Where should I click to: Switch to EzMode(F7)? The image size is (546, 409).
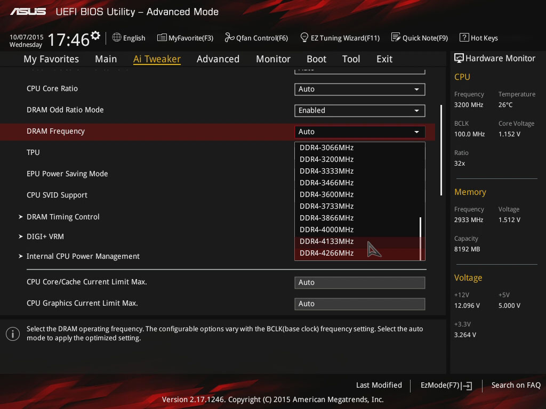point(446,386)
